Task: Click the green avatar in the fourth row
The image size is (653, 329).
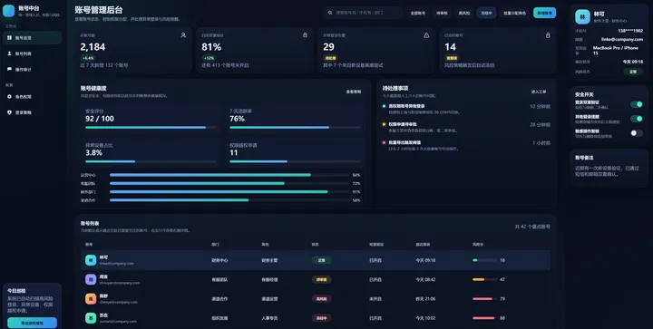Action: tap(91, 318)
